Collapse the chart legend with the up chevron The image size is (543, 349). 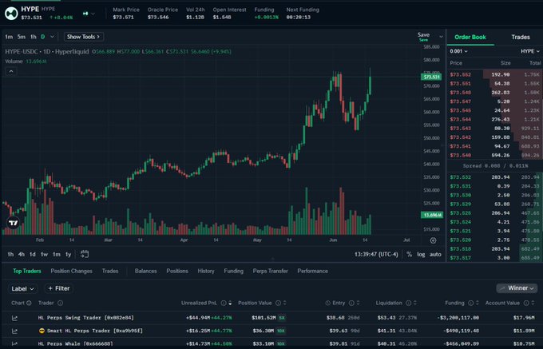pos(11,71)
